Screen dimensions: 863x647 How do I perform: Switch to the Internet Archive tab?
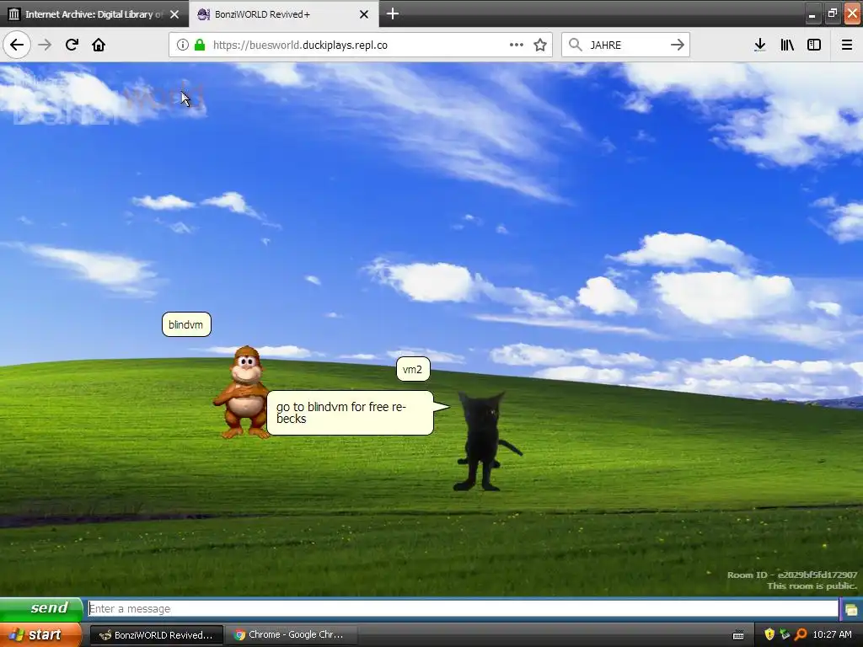coord(94,14)
